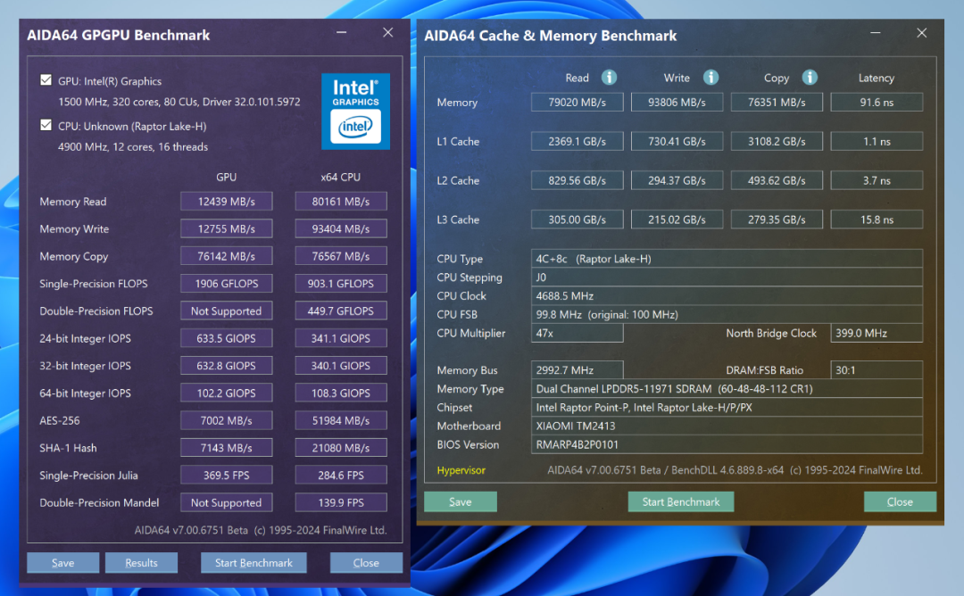Minimize the GPGPU Benchmark window
Image resolution: width=964 pixels, height=596 pixels.
(x=341, y=32)
